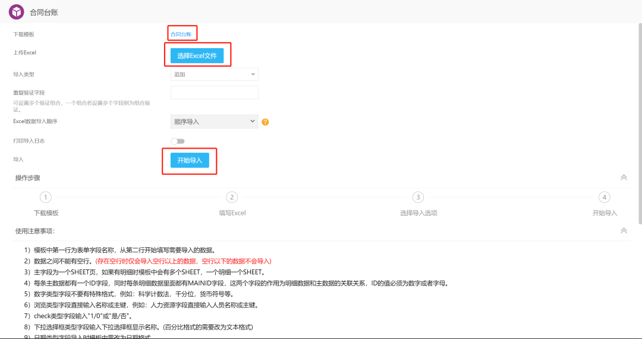This screenshot has width=642, height=339.
Task: Click note 4 about the ID and MAINID fields
Action: (x=236, y=283)
